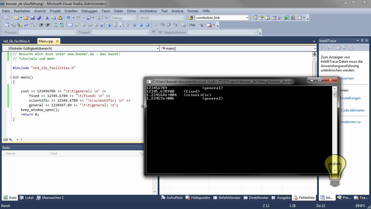The image size is (371, 209).
Task: Close the Main.cpp tab
Action: [x=57, y=41]
